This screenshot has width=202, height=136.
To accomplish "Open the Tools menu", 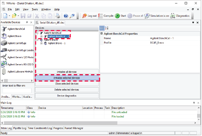I will tap(35, 9).
